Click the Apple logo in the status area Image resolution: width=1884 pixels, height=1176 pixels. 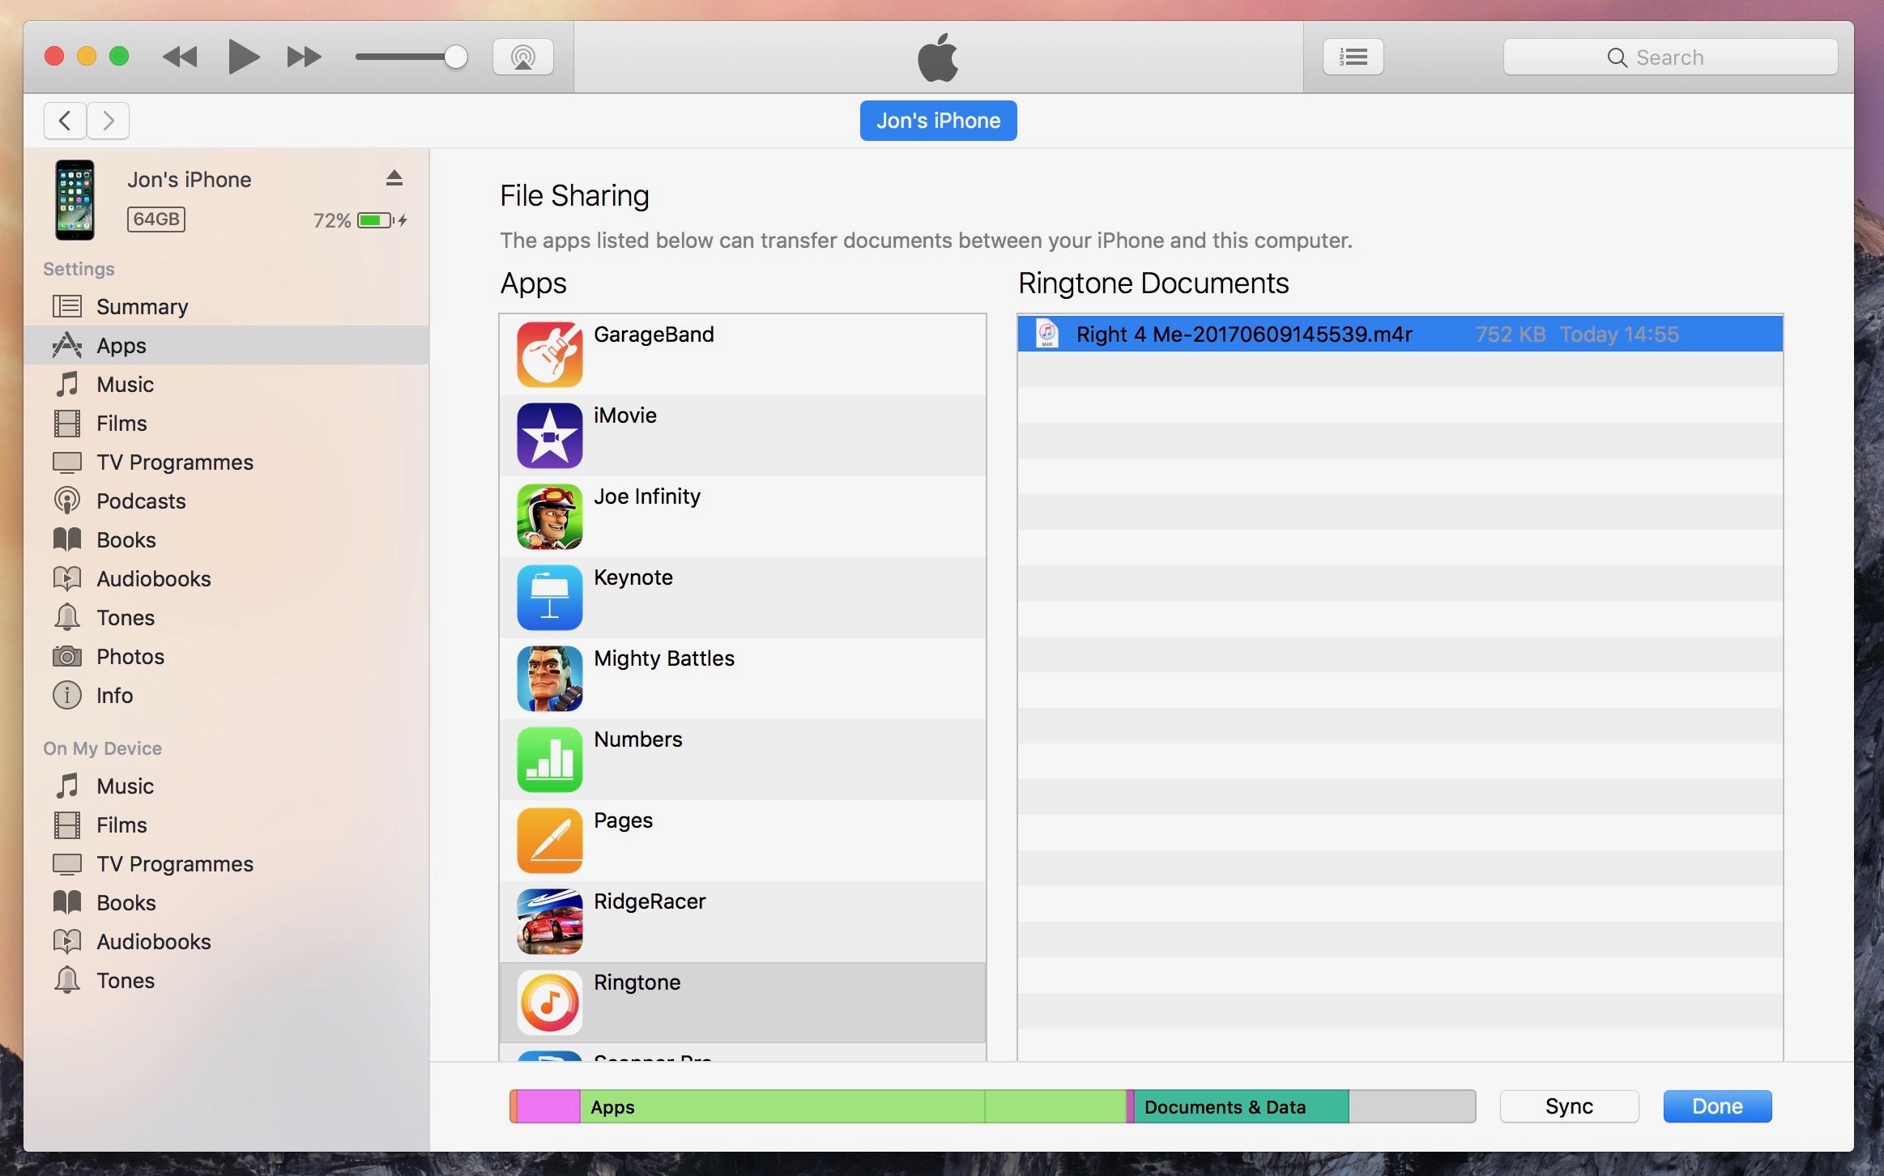938,58
